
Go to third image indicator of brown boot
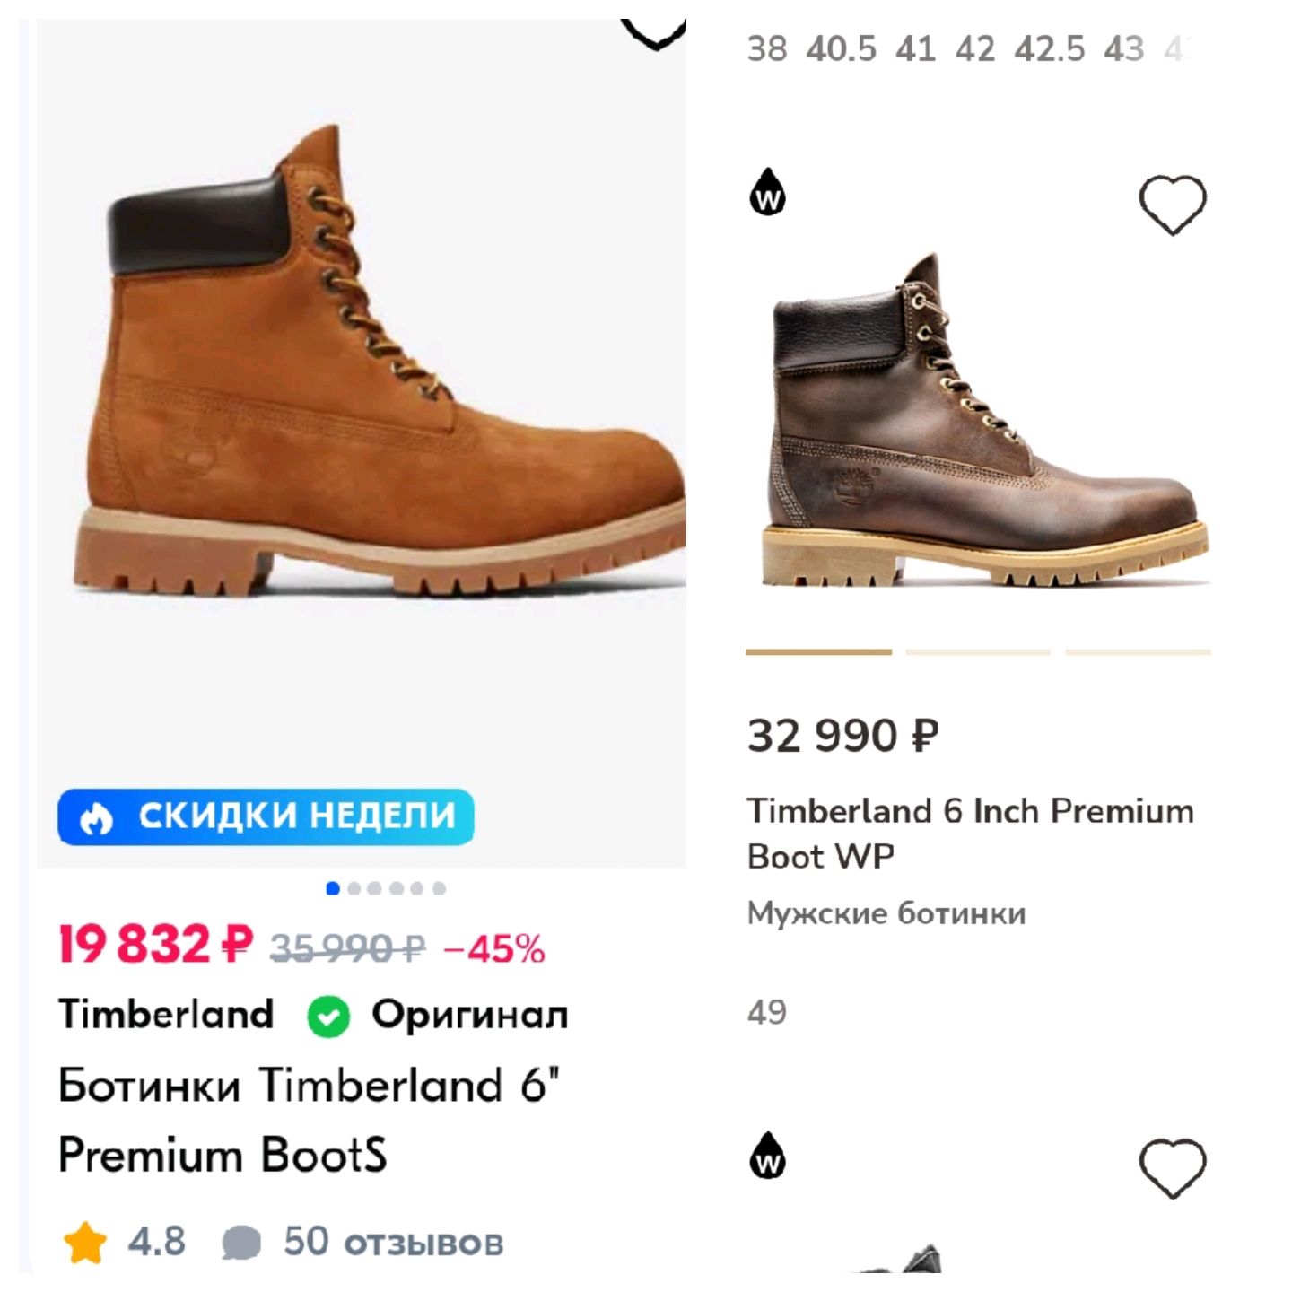1138,652
